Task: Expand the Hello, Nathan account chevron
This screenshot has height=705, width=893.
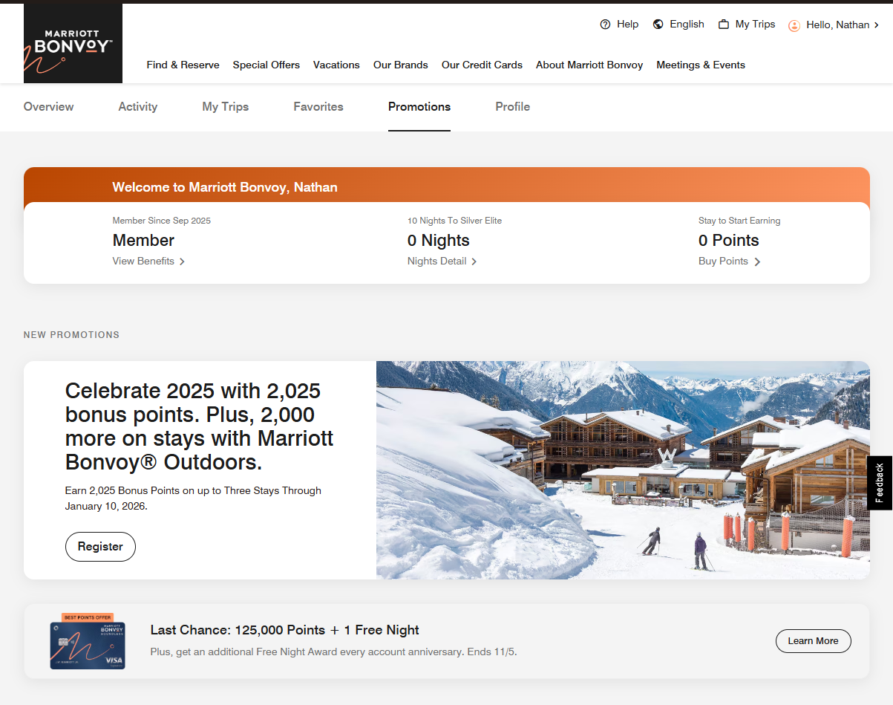Action: pos(877,25)
